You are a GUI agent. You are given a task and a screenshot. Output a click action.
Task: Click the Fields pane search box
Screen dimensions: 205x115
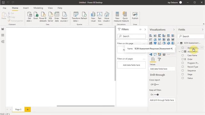pos(191,36)
